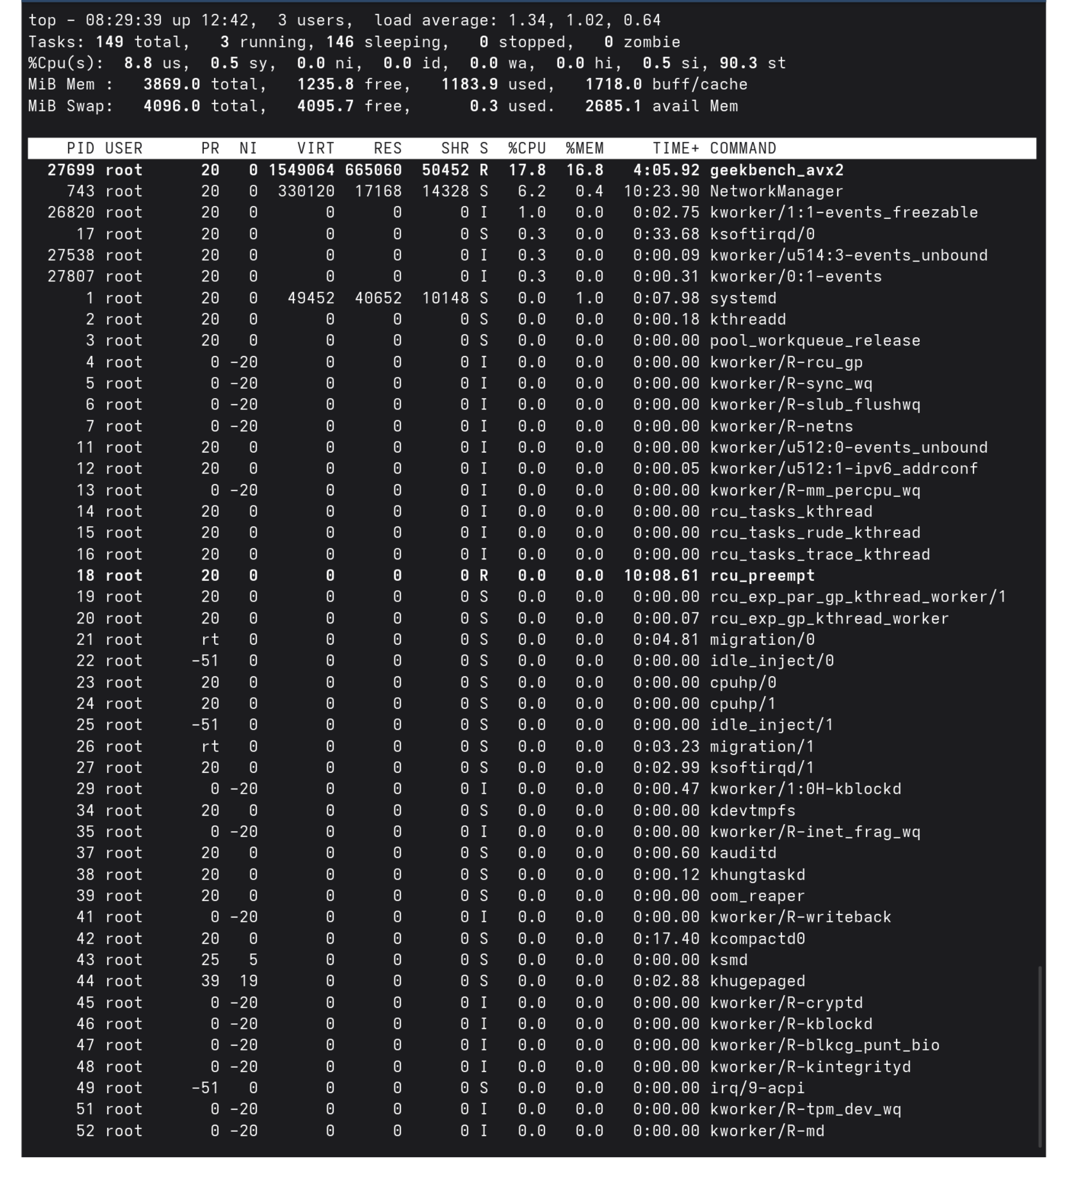The image size is (1065, 1177).
Task: Click the TIME+ column header
Action: [676, 148]
